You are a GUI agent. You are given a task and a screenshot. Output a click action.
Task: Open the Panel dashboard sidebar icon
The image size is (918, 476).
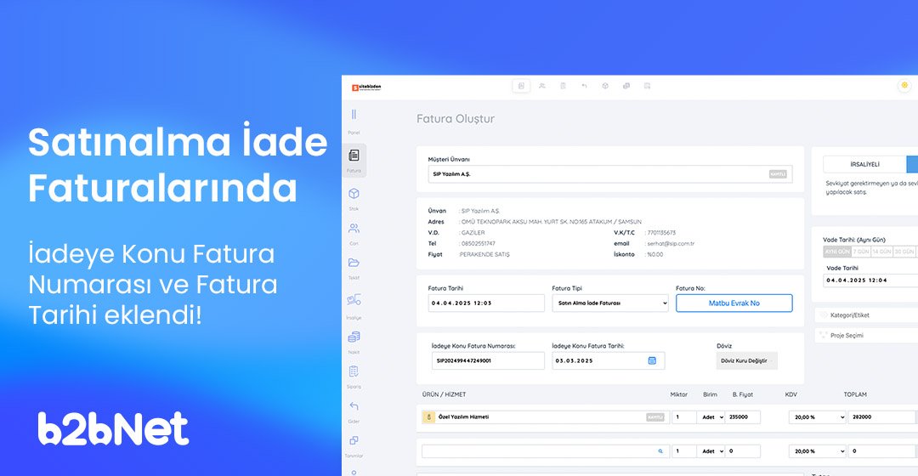click(x=354, y=115)
